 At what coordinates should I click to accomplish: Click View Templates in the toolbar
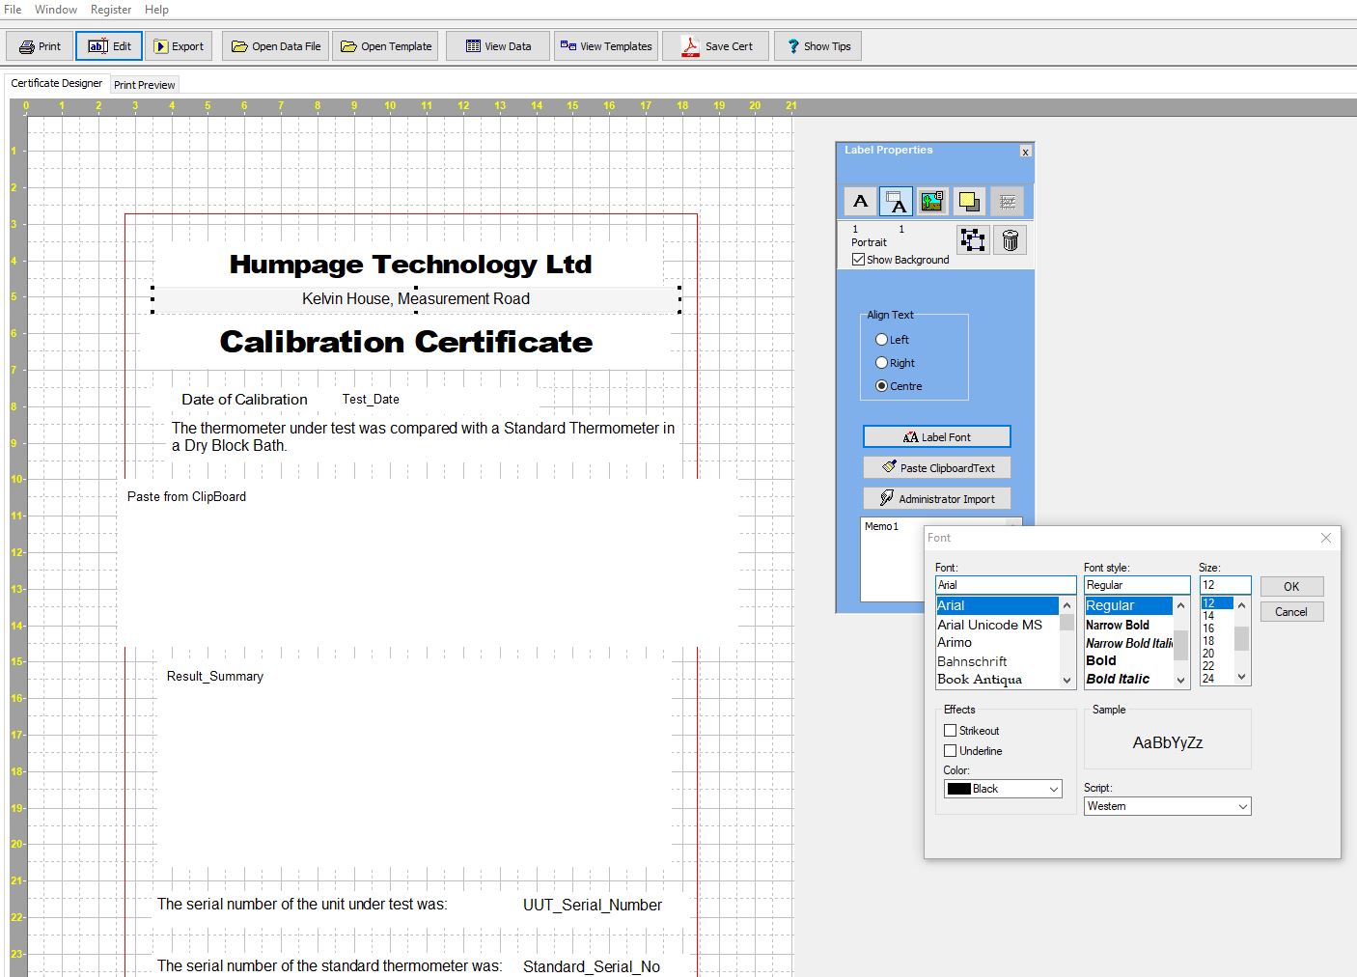(606, 46)
